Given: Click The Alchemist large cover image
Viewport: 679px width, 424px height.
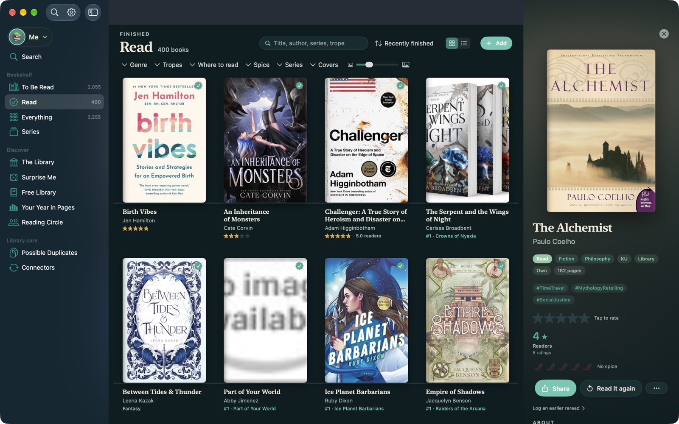Looking at the screenshot, I should pos(601,131).
